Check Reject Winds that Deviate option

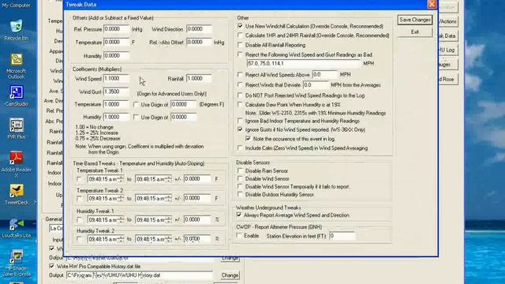(240, 84)
